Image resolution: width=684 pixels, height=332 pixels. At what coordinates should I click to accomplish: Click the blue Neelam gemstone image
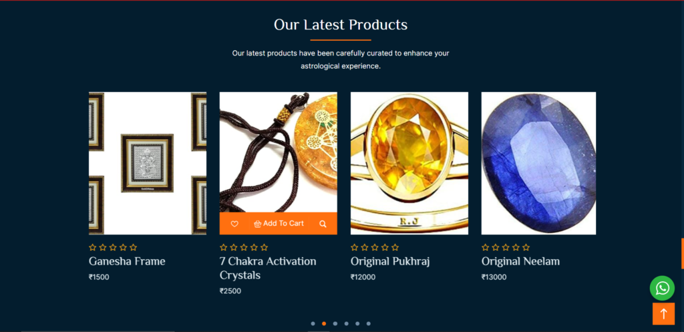point(539,163)
